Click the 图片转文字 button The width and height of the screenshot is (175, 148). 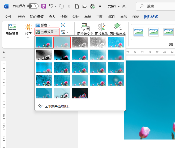coord(85,29)
